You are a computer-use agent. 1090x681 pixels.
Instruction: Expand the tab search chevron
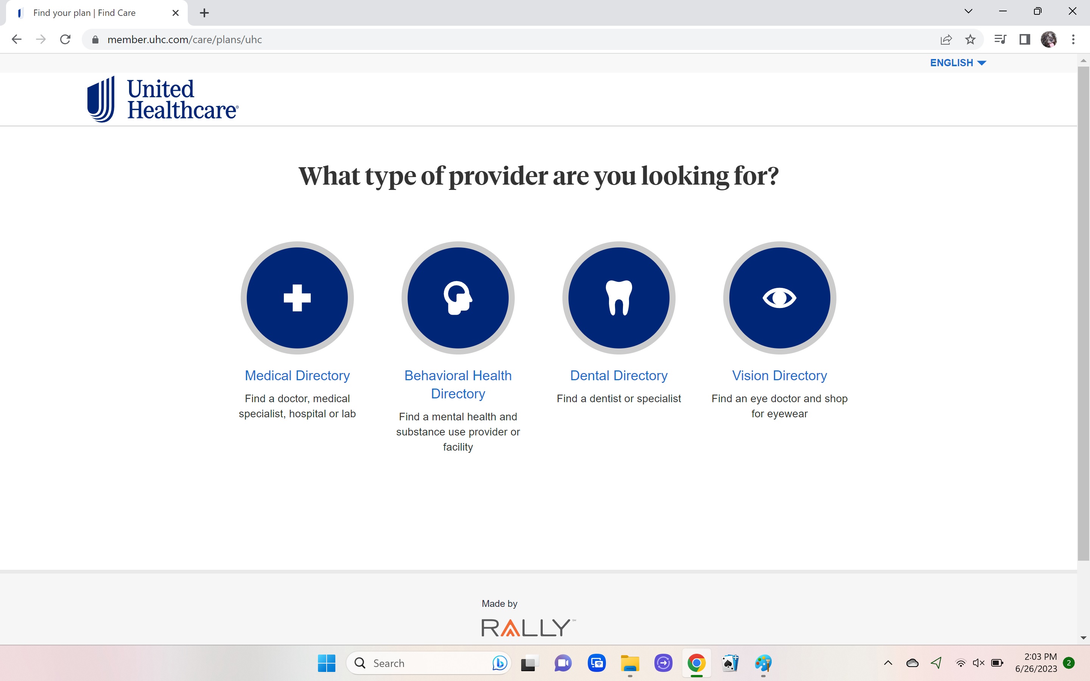click(x=968, y=12)
